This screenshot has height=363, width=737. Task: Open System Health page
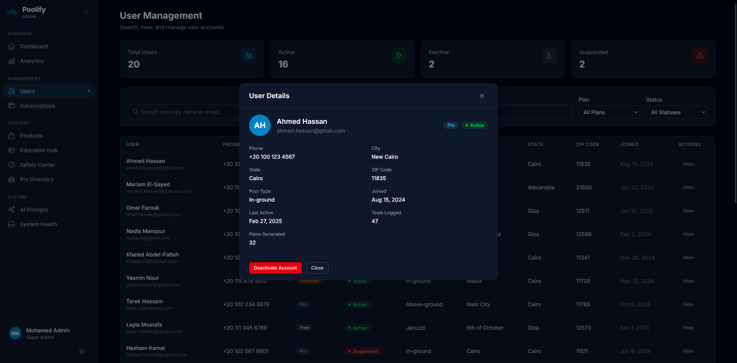pyautogui.click(x=49, y=224)
